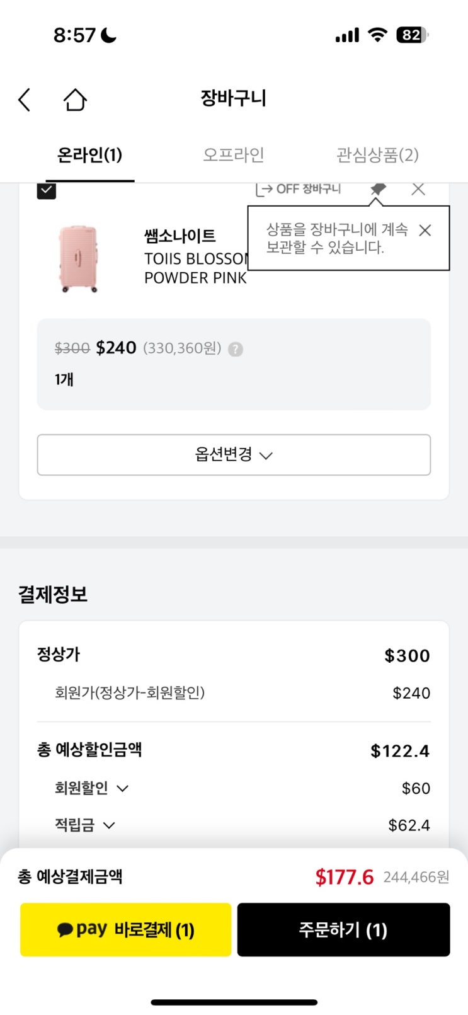Tap the question mark help icon
The width and height of the screenshot is (468, 1015).
pyautogui.click(x=236, y=349)
